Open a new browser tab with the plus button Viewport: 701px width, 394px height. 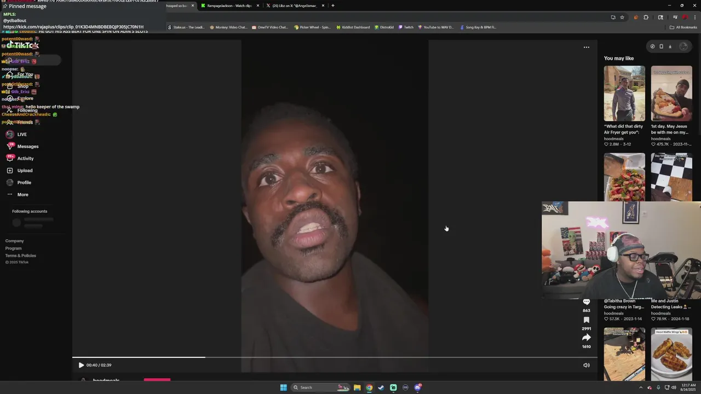(333, 5)
